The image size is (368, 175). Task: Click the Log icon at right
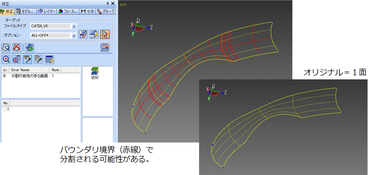click(x=104, y=47)
